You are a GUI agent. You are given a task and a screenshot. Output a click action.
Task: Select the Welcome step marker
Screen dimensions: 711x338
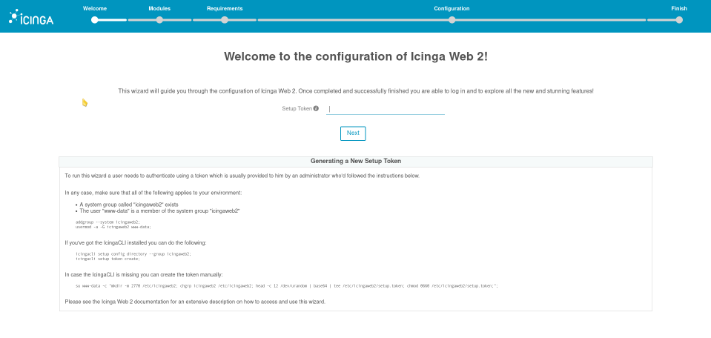95,20
